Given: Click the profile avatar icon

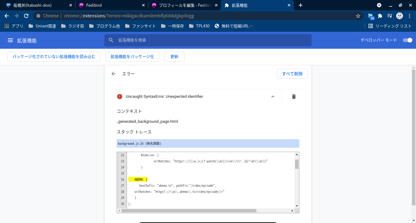Looking at the screenshot, I should [x=400, y=16].
